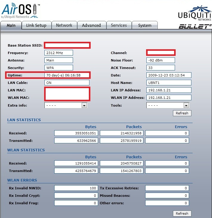The width and height of the screenshot is (212, 218).
Task: Click the Ubiquiti Networks logo
Action: point(195,13)
